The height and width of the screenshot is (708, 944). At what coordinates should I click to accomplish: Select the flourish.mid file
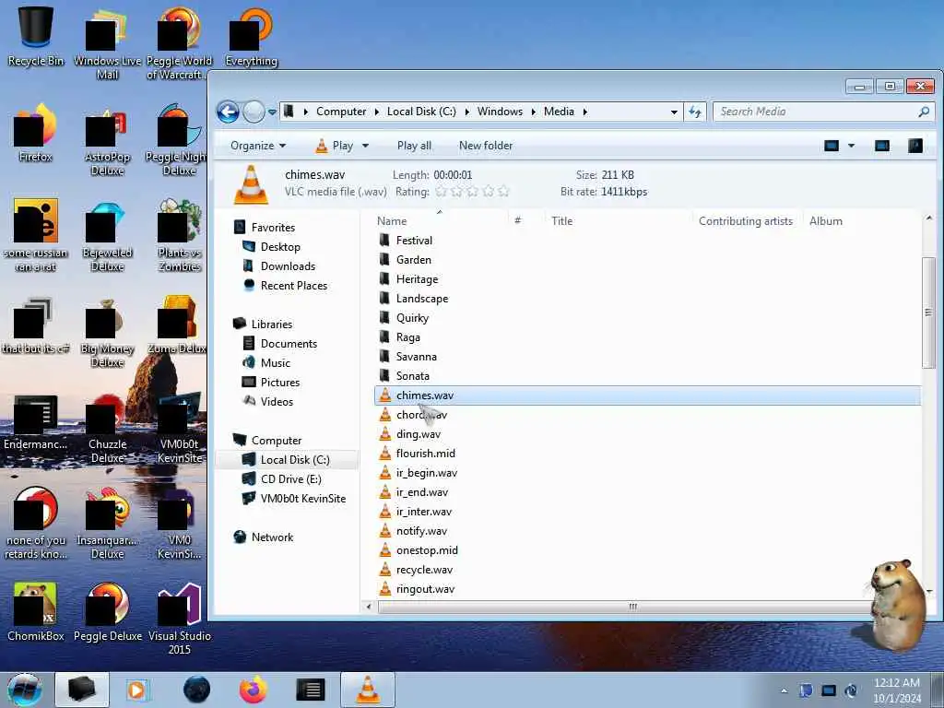point(425,454)
